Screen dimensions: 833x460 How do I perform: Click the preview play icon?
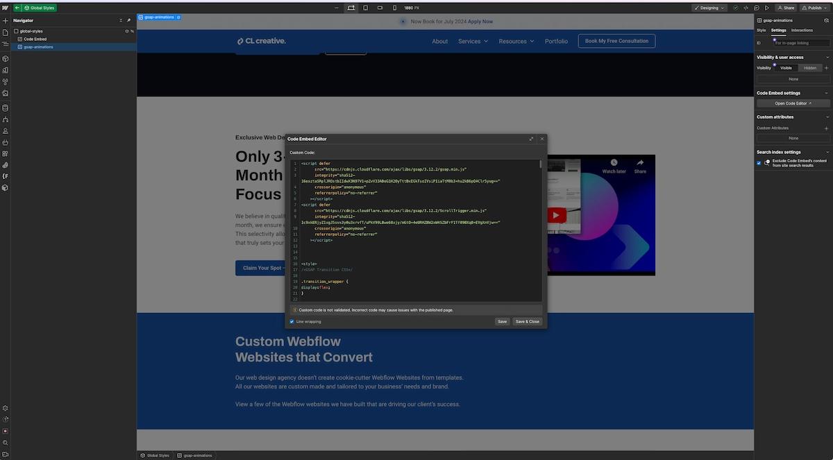pyautogui.click(x=767, y=8)
